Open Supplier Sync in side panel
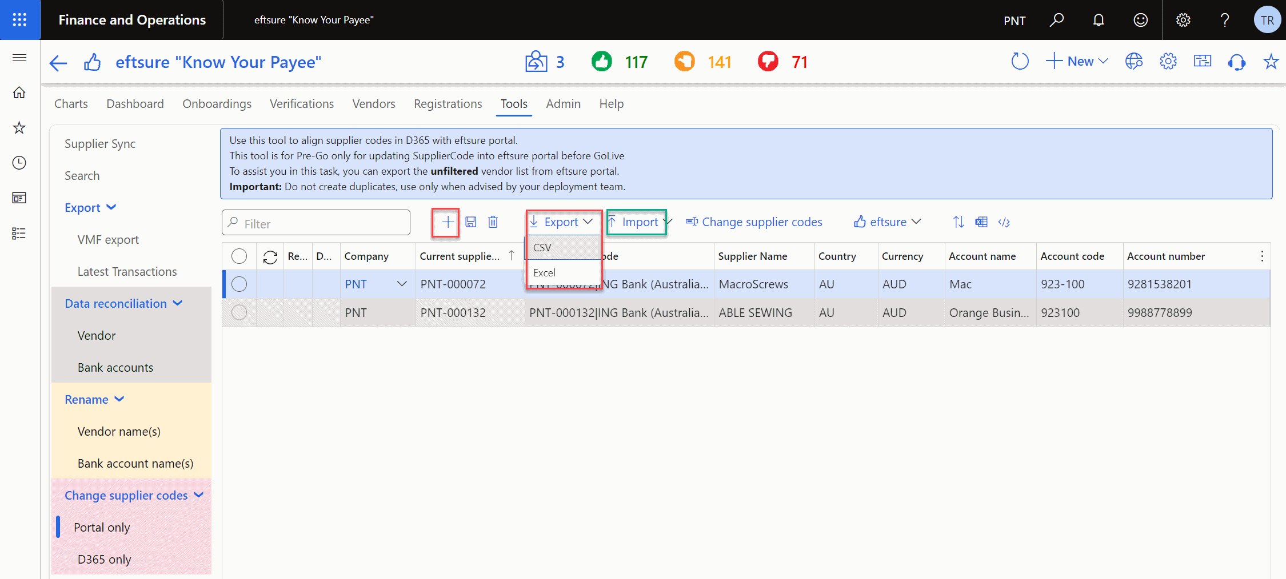1286x579 pixels. (x=100, y=144)
